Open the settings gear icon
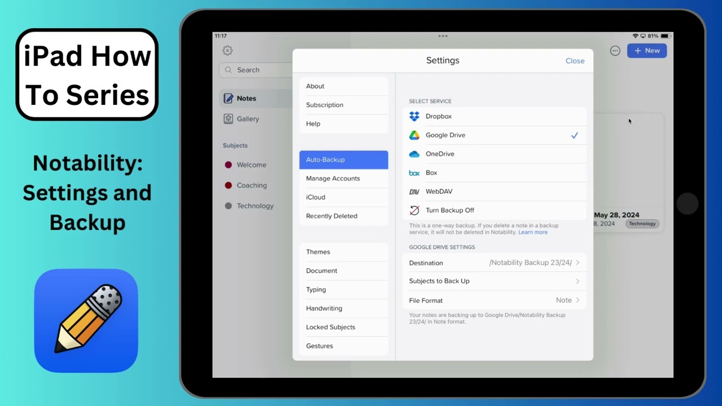Viewport: 722px width, 406px height. [x=227, y=51]
